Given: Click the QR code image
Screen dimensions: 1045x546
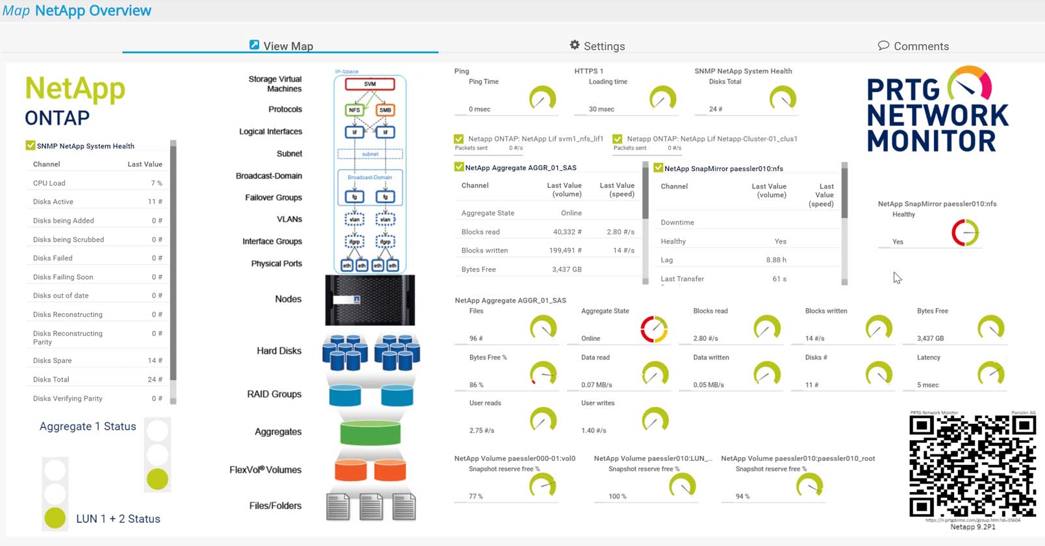Looking at the screenshot, I should (x=972, y=466).
